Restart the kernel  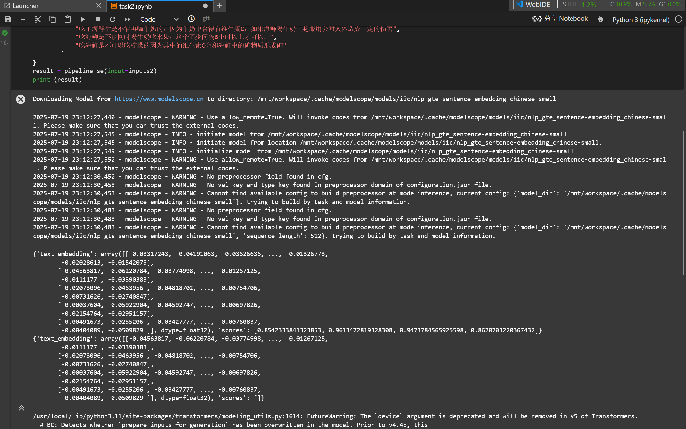point(113,19)
